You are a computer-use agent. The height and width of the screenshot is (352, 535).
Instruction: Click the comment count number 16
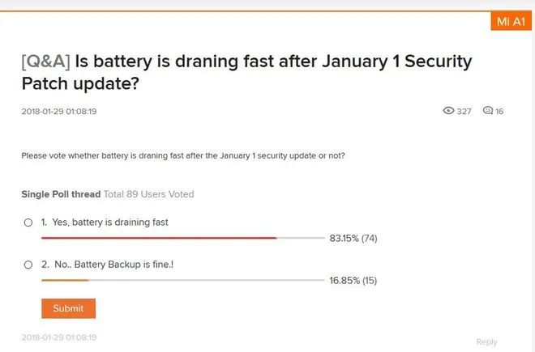point(499,112)
